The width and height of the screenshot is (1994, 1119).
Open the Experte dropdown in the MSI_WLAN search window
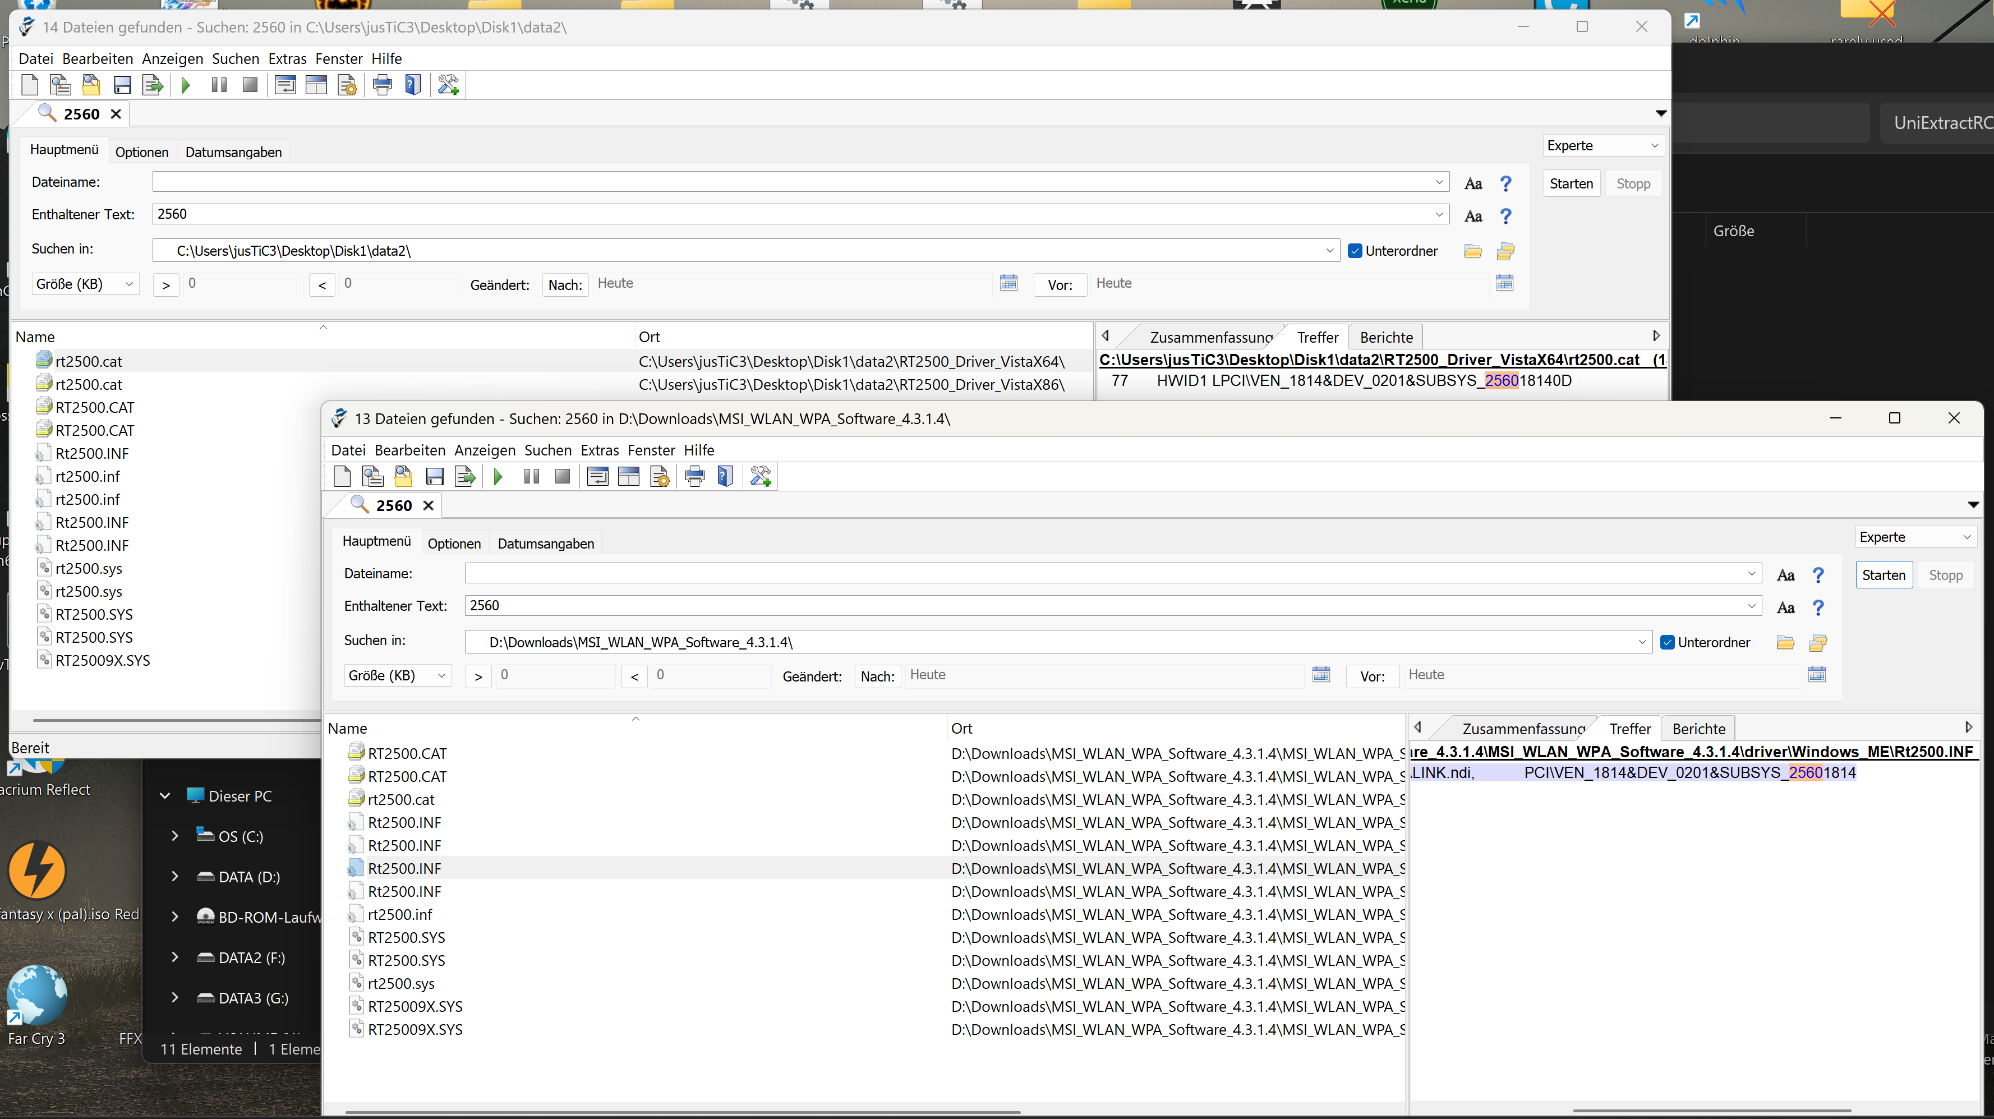coord(1915,537)
